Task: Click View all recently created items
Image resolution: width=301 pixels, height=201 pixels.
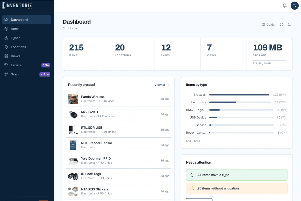Action: click(162, 85)
